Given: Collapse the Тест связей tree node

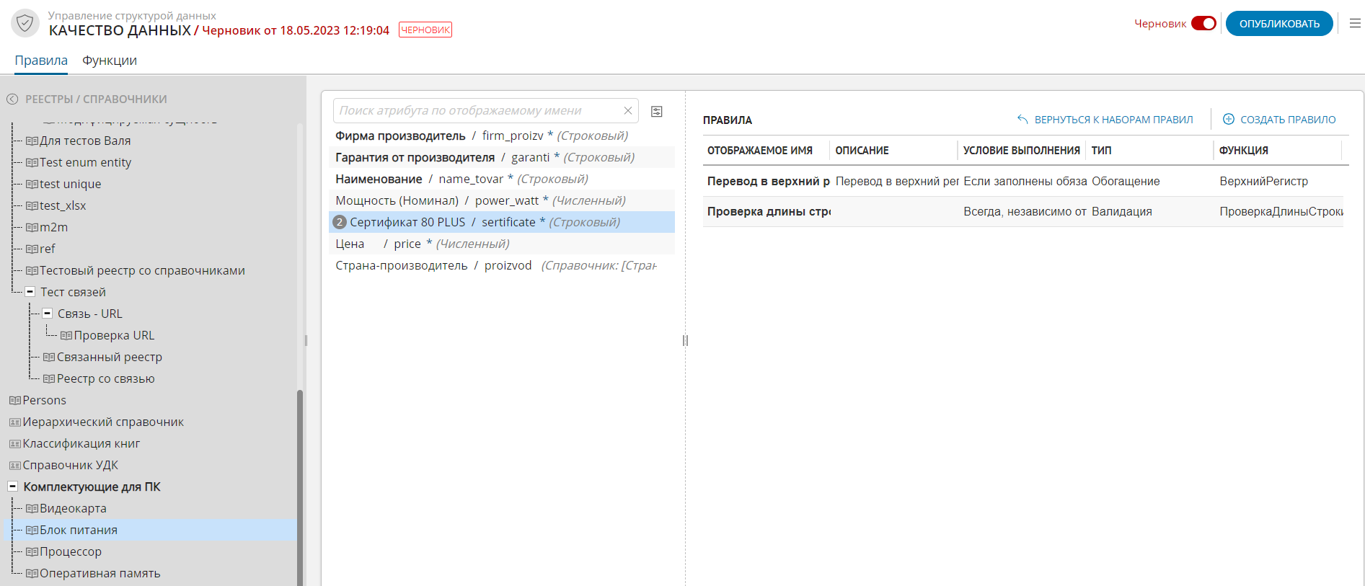Looking at the screenshot, I should click(30, 292).
